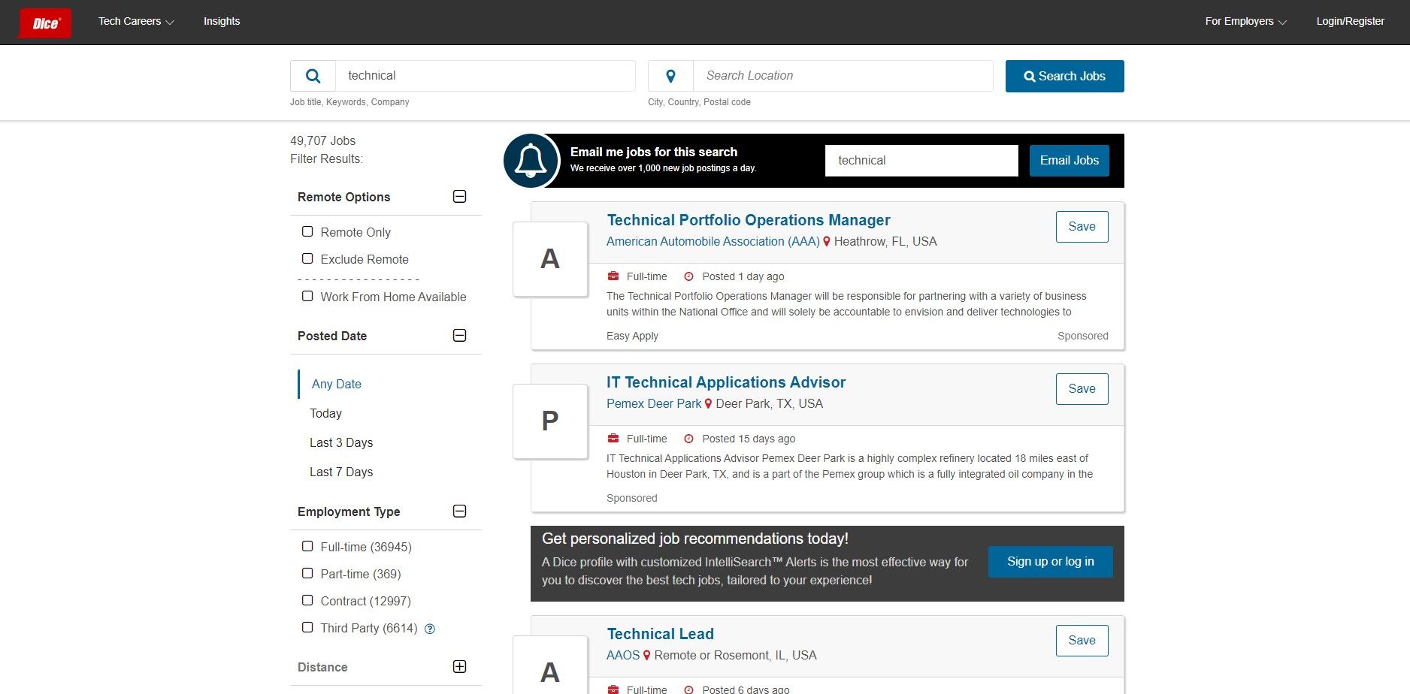
Task: Open IT Technical Applications Advisor job title
Action: [726, 382]
